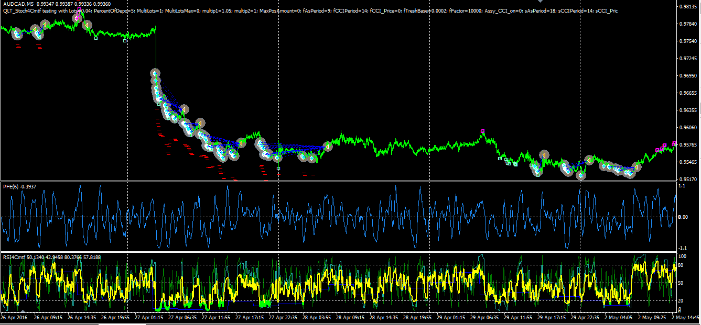Click the '26 Apr 2016' date label

coord(14,318)
